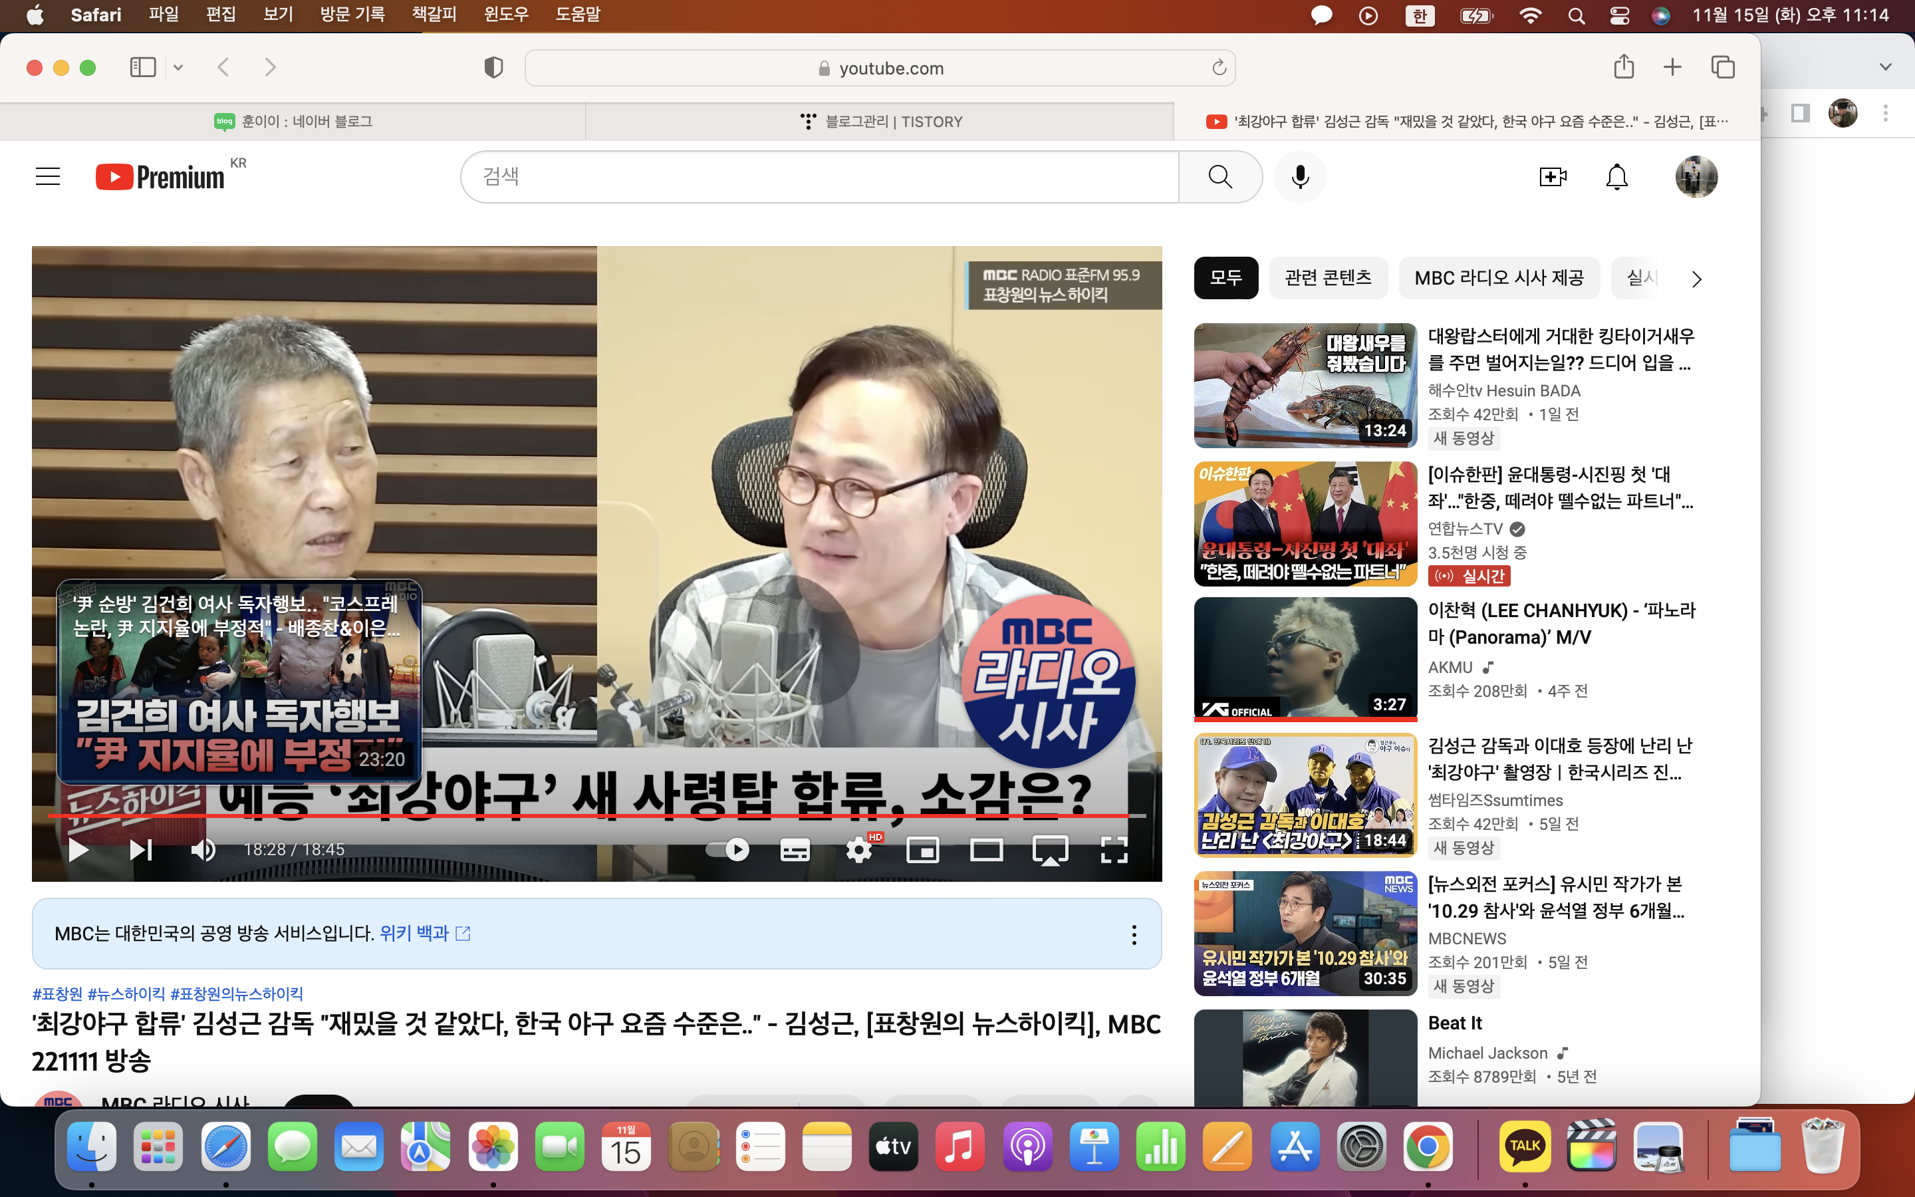The width and height of the screenshot is (1915, 1197).
Task: Toggle the autoplay switch
Action: [728, 849]
